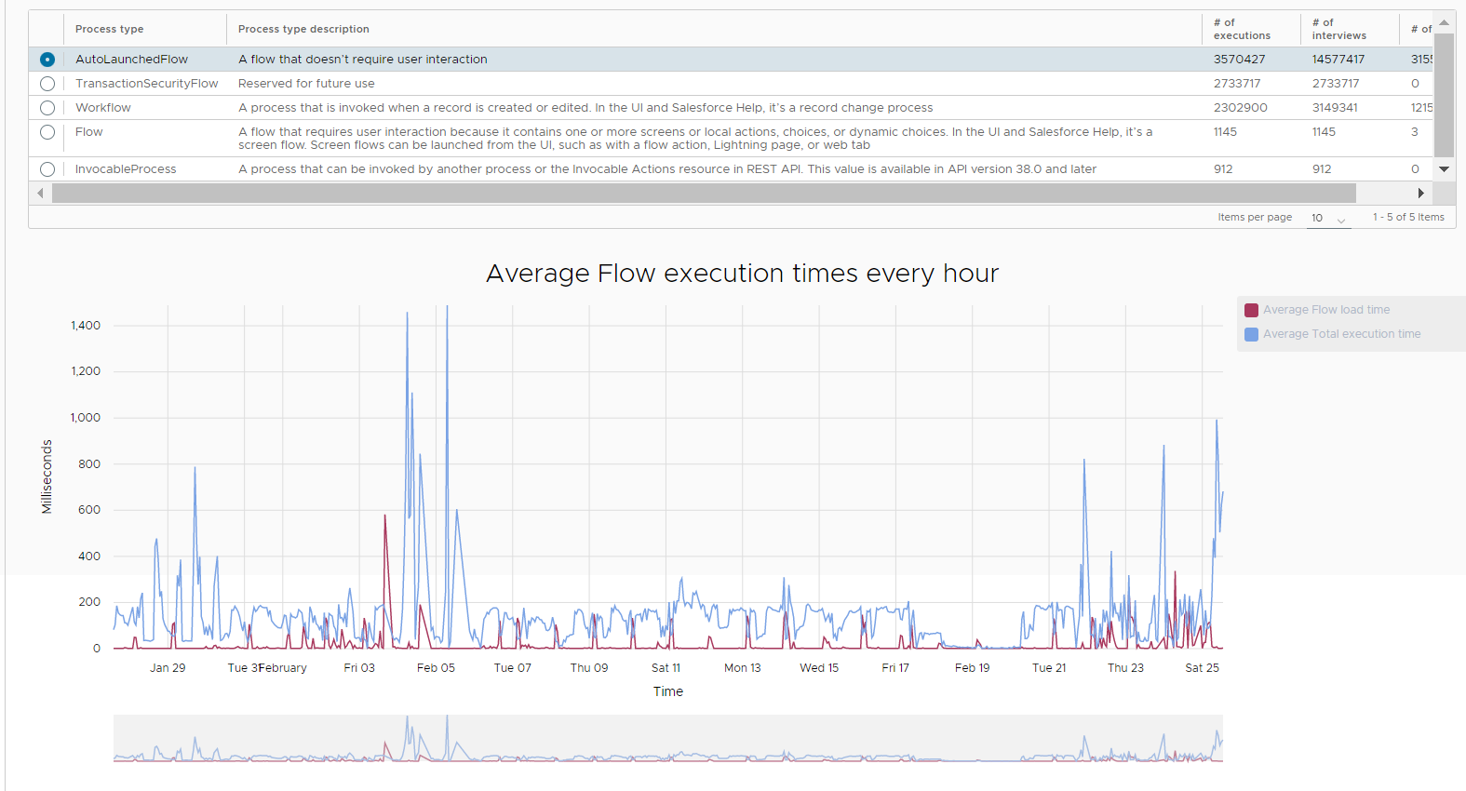The height and width of the screenshot is (791, 1466).
Task: Click the # of executions column header
Action: 1242,29
